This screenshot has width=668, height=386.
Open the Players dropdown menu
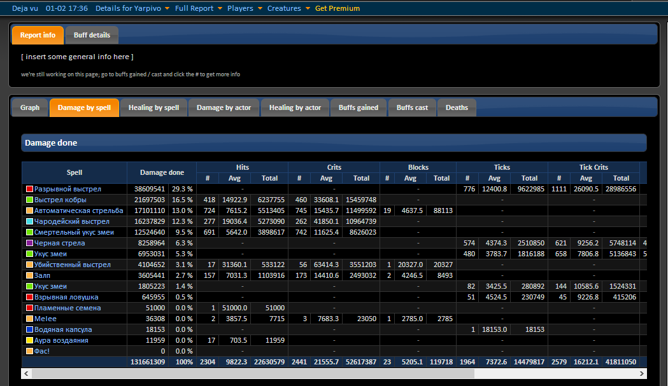(x=245, y=8)
